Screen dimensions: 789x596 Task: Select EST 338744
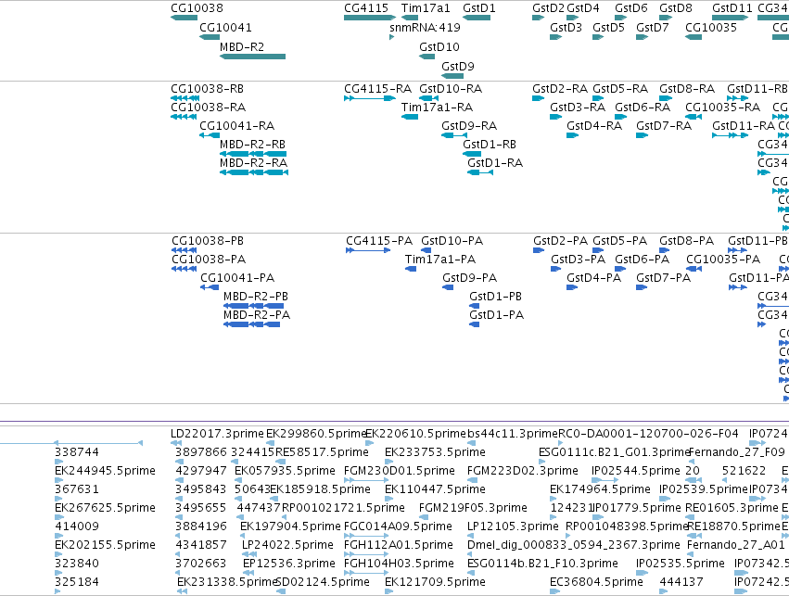[x=77, y=452]
